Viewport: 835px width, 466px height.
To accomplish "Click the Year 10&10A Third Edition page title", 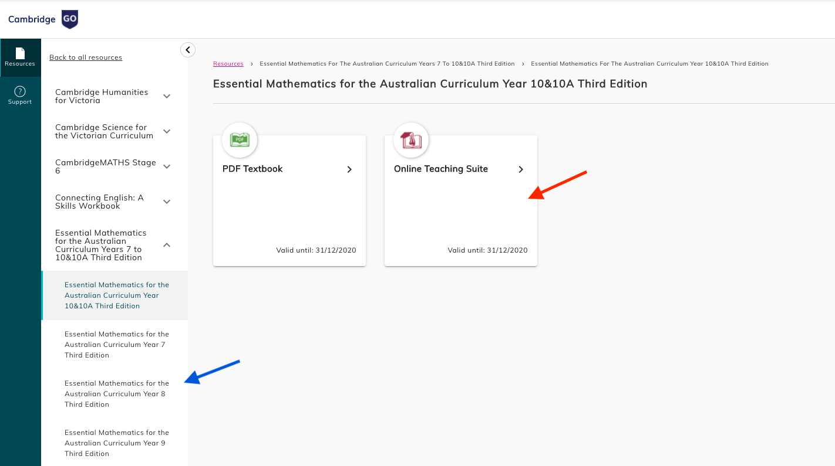I will point(430,84).
